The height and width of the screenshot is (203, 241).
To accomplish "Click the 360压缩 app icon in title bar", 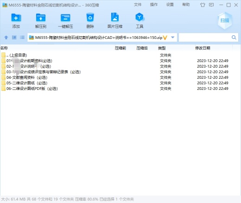I will (x=5, y=5).
